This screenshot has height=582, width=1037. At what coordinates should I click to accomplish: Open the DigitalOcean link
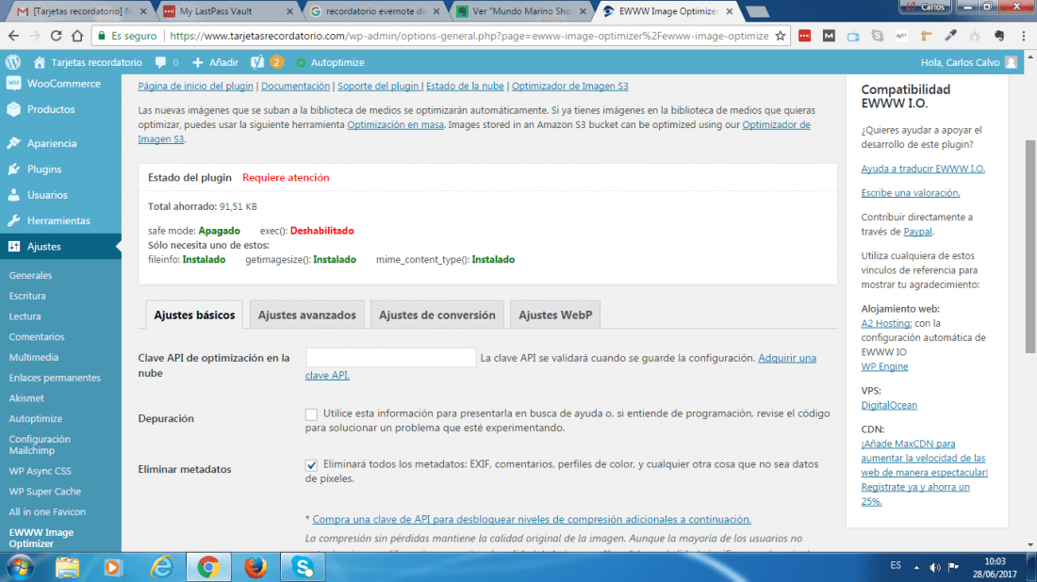pyautogui.click(x=889, y=405)
